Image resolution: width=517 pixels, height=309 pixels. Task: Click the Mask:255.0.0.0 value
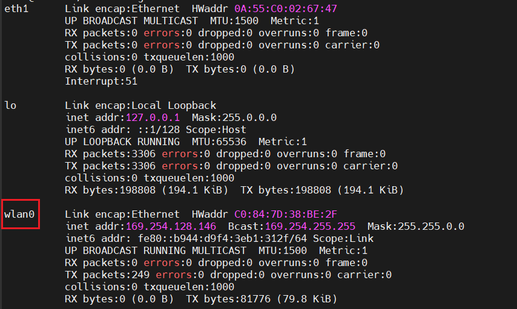(x=234, y=117)
